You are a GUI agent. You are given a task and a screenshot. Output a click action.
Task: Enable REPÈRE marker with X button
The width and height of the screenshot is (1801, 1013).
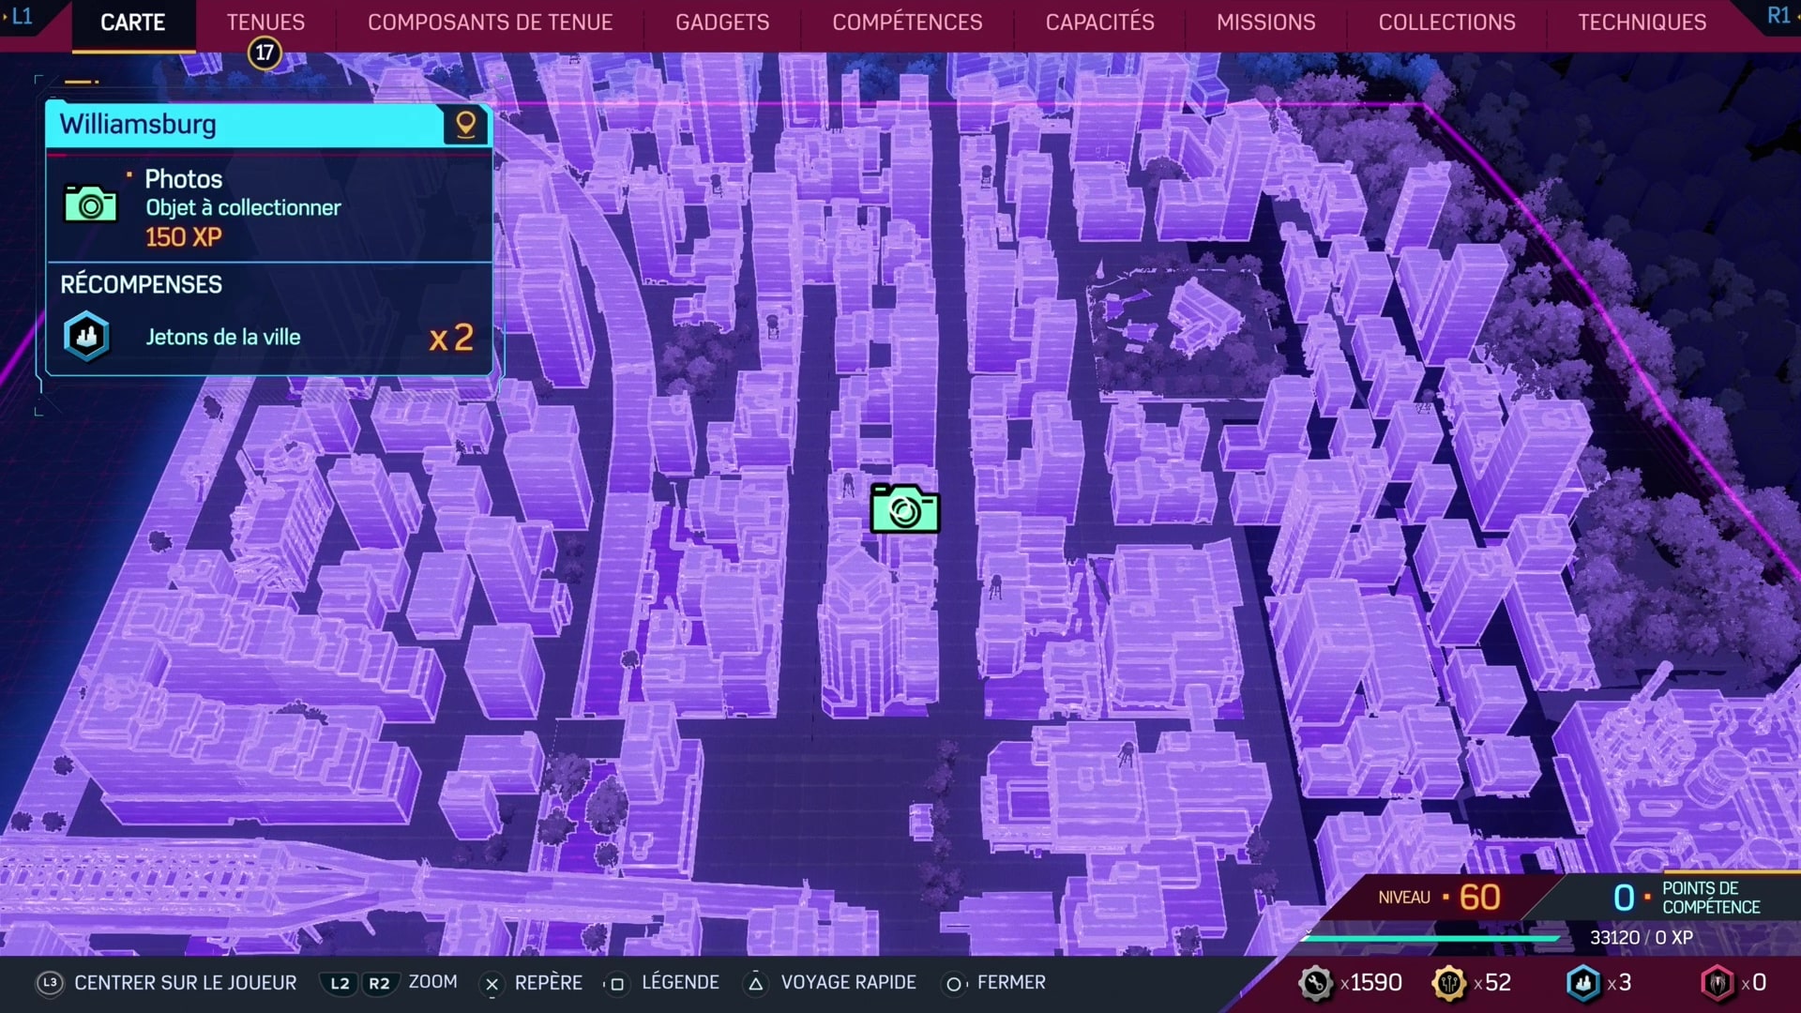[x=490, y=982]
